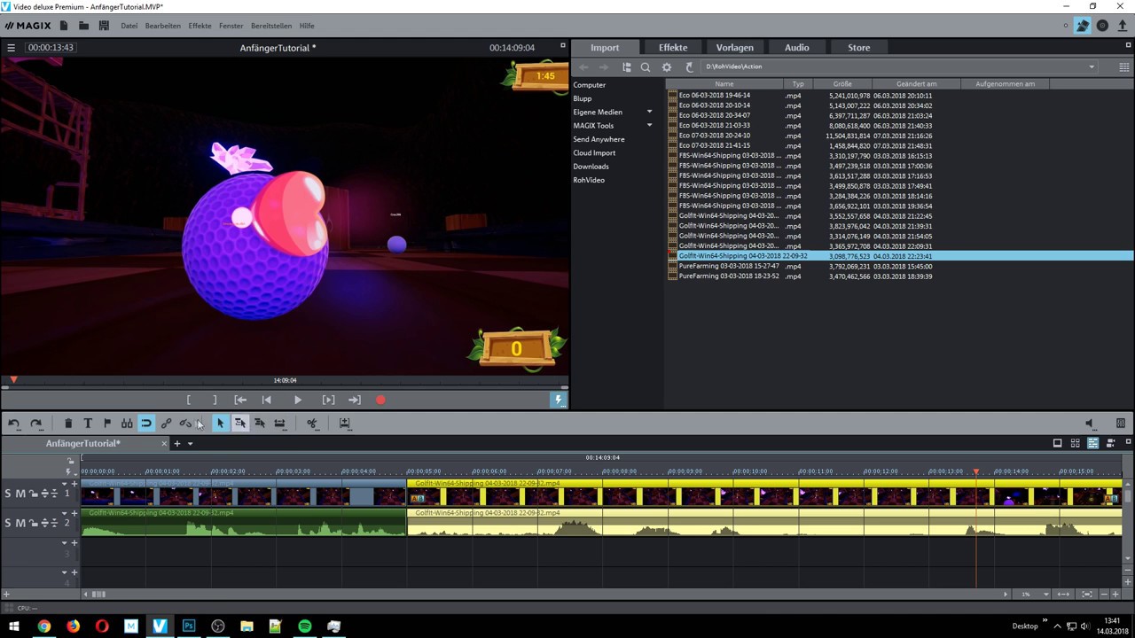
Task: Expand the path dropdown D:\RohVideo\Action
Action: click(x=1092, y=67)
